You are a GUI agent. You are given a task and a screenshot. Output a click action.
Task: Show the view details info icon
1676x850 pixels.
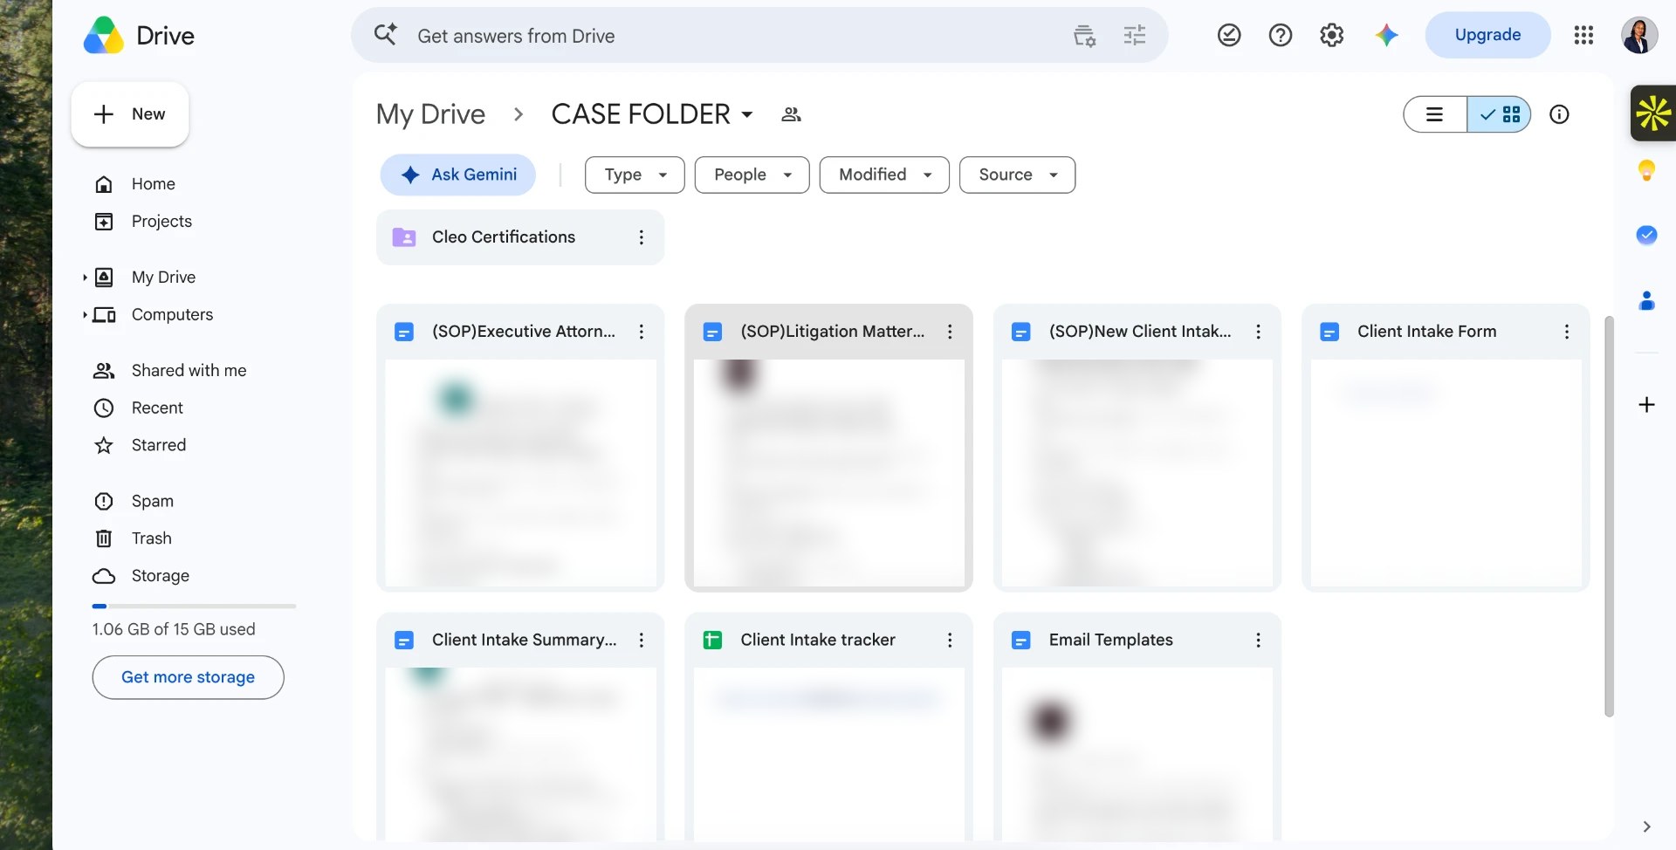coord(1559,114)
